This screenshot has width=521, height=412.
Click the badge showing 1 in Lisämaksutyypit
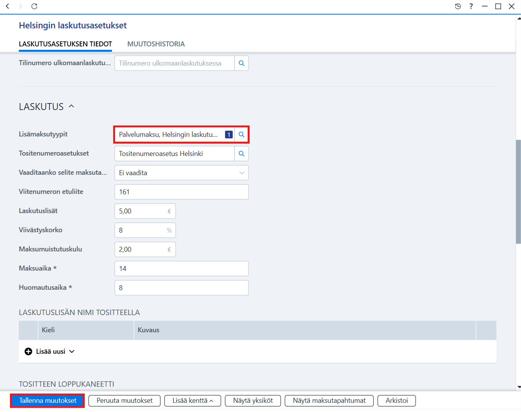click(229, 135)
